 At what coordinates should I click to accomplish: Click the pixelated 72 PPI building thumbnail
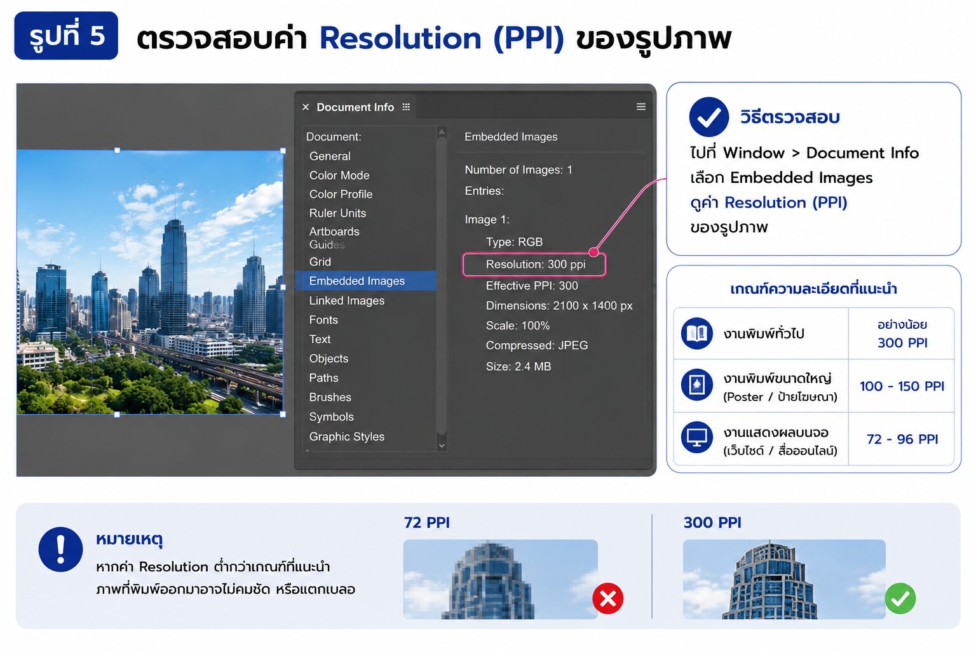pos(500,580)
